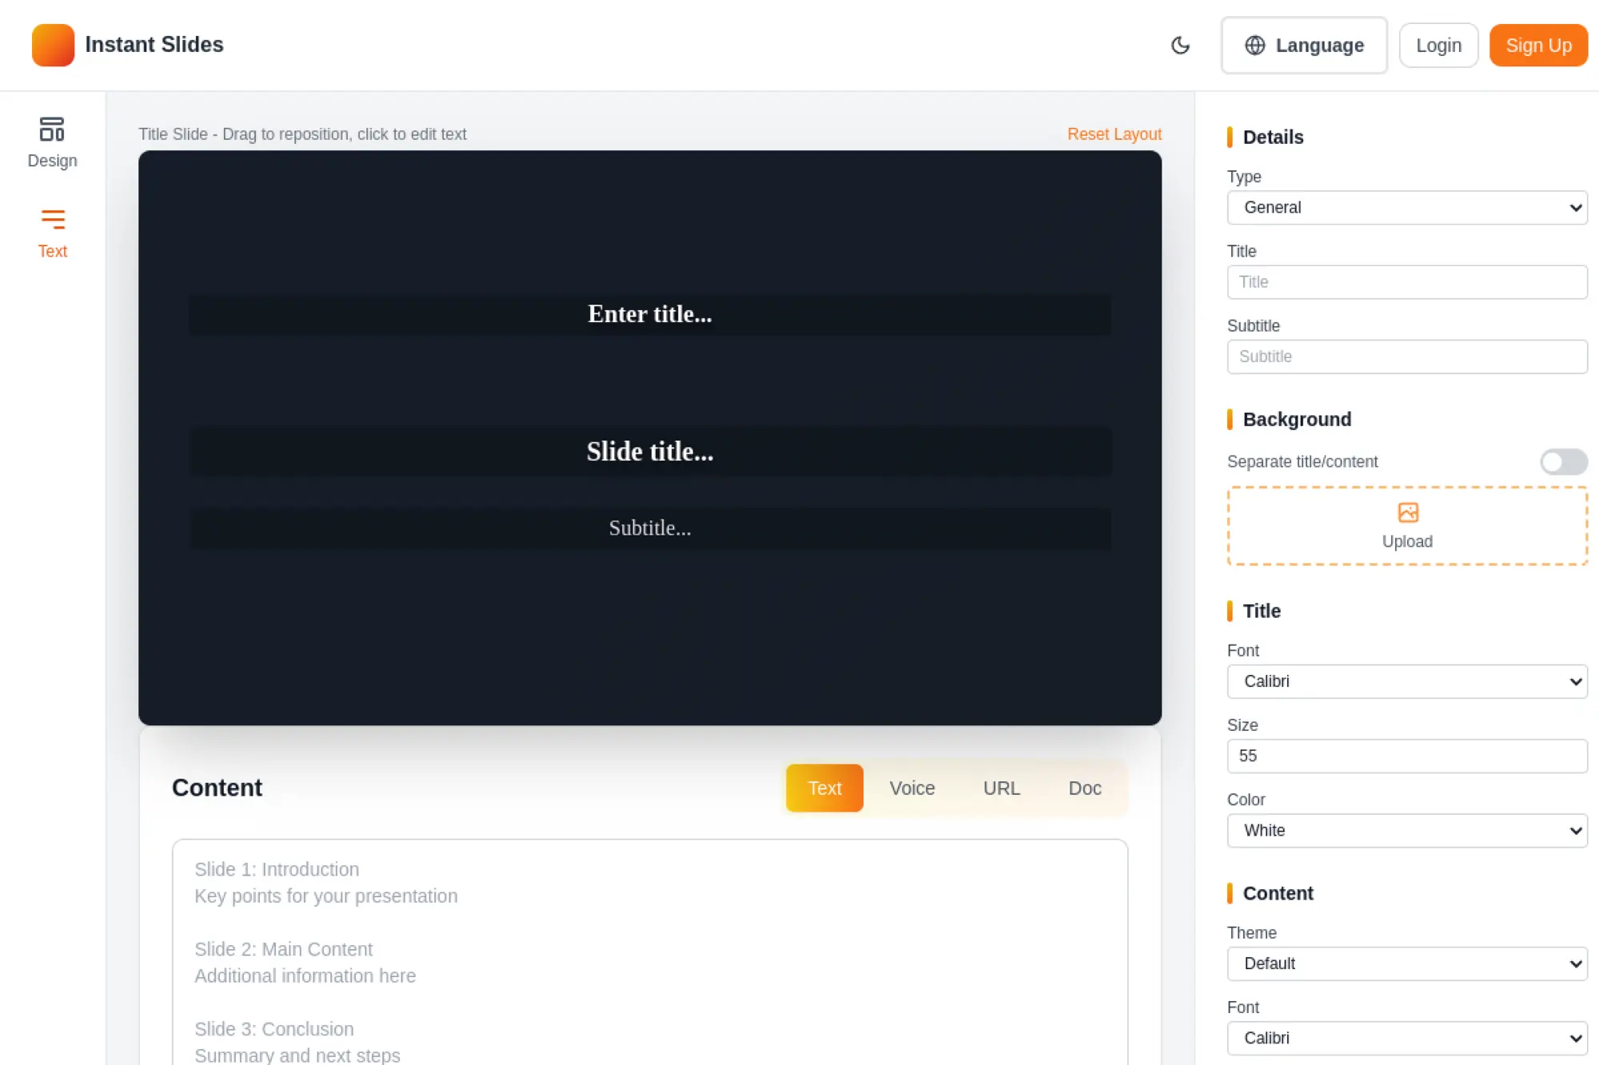Click the Instant Slides orange logo
The height and width of the screenshot is (1065, 1599).
[53, 45]
